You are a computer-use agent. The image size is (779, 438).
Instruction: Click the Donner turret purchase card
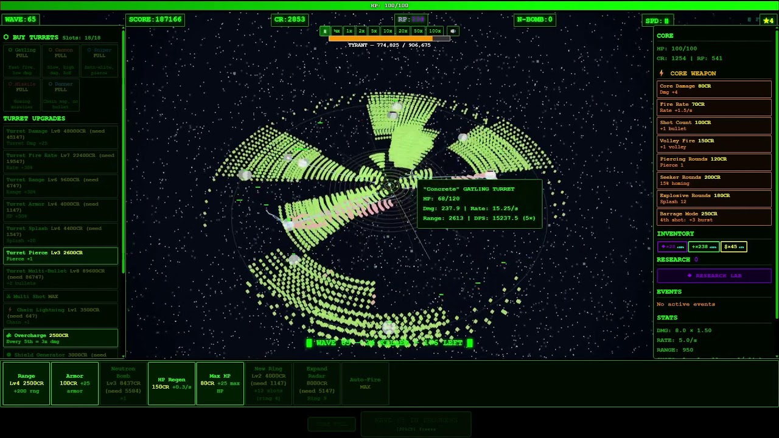[61, 94]
